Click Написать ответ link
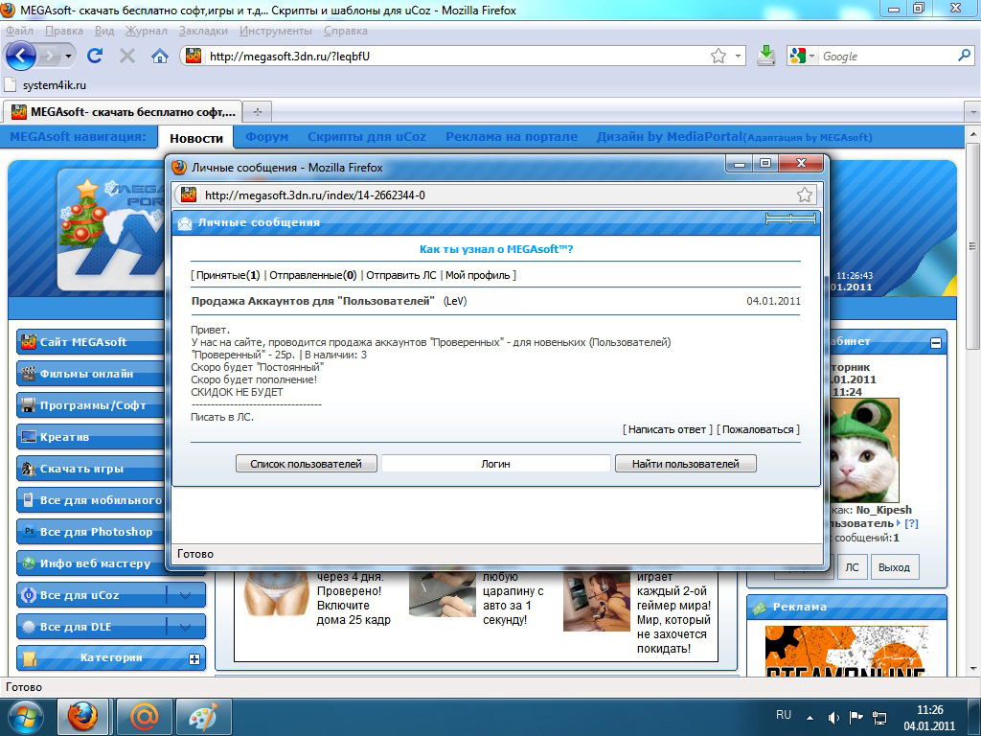 (667, 429)
